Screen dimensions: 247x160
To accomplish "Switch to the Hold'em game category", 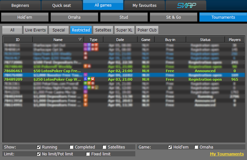I will pyautogui.click(x=25, y=17).
